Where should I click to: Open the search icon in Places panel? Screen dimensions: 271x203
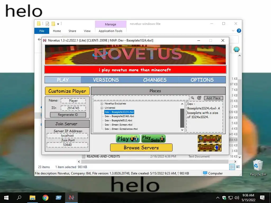[193, 98]
